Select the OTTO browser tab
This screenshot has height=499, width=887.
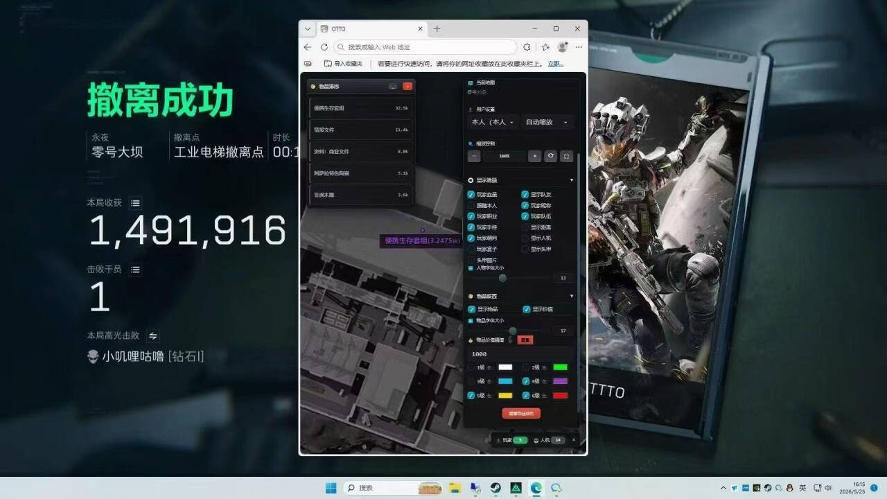pyautogui.click(x=372, y=29)
